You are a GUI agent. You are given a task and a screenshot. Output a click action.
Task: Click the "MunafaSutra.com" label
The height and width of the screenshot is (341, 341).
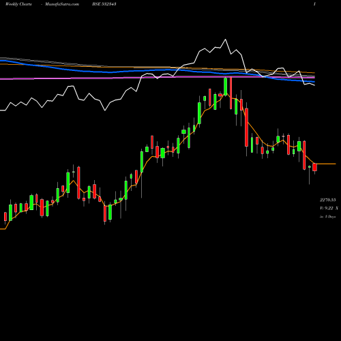[x=62, y=4]
